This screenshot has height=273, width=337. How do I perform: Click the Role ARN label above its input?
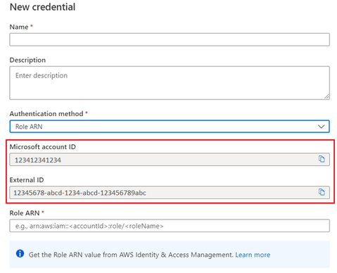pyautogui.click(x=25, y=213)
